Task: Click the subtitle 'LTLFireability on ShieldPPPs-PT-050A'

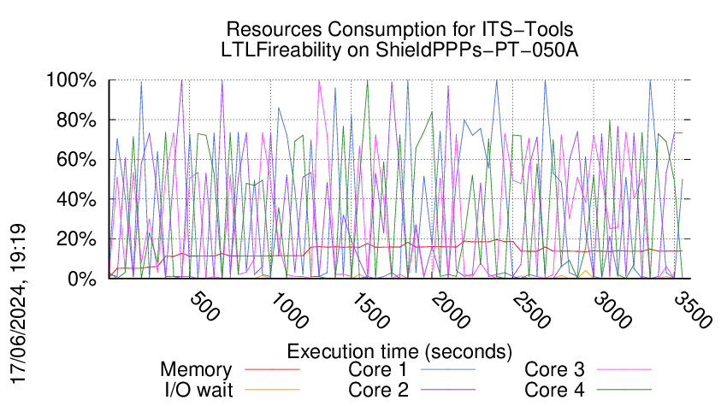Action: click(399, 50)
